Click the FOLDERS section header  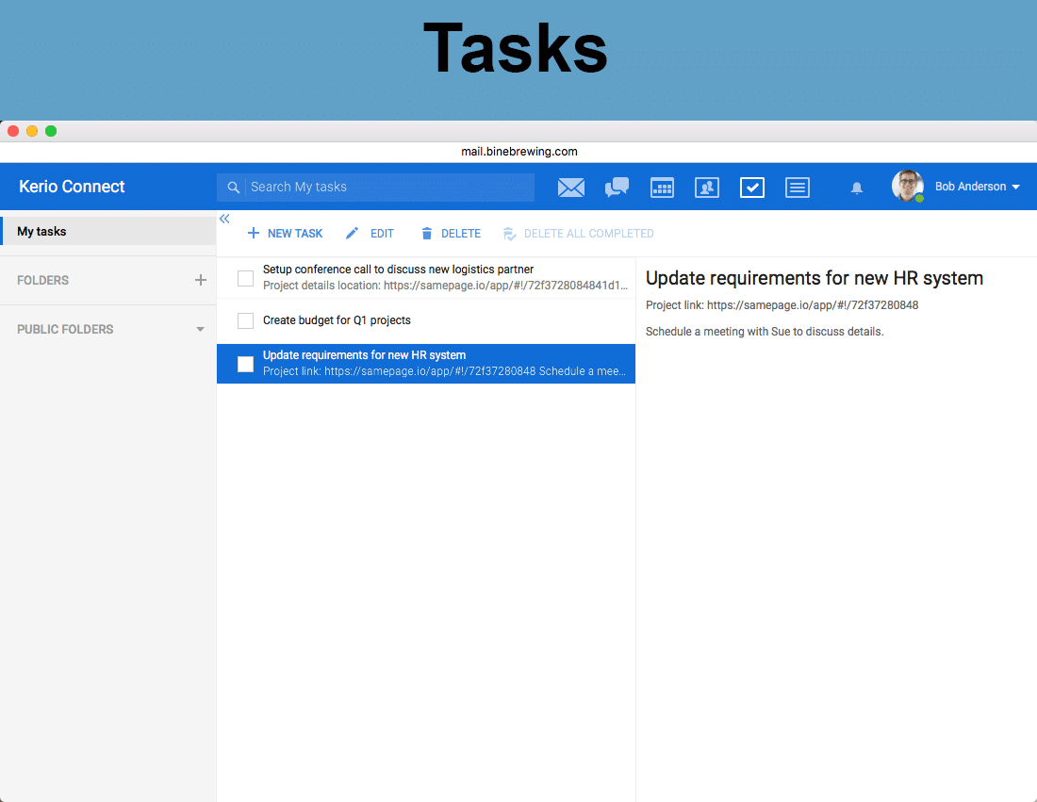coord(43,280)
